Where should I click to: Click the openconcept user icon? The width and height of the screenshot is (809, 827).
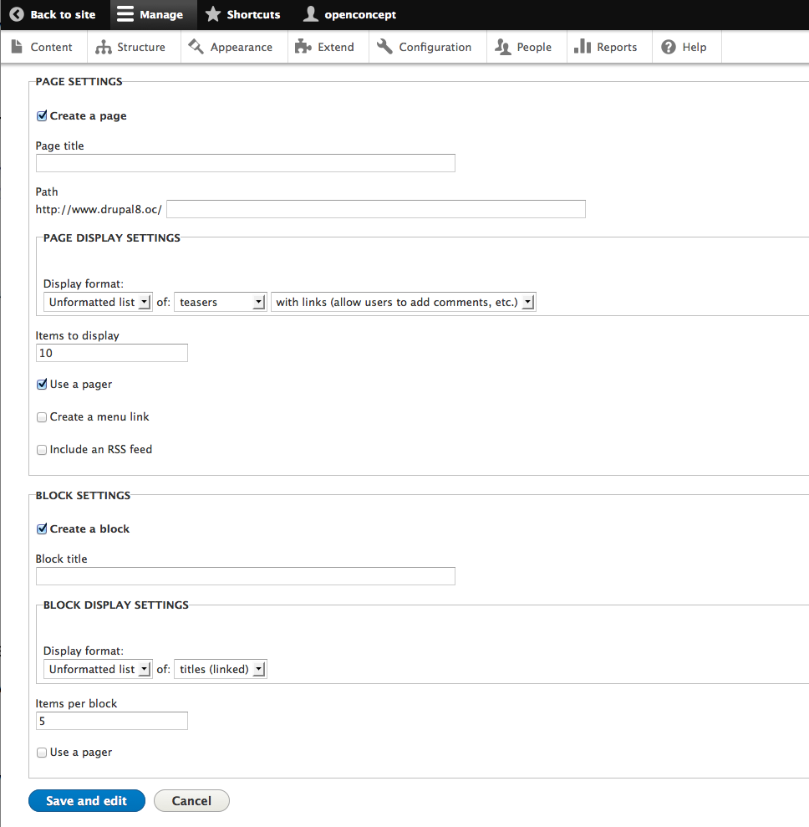[x=311, y=14]
